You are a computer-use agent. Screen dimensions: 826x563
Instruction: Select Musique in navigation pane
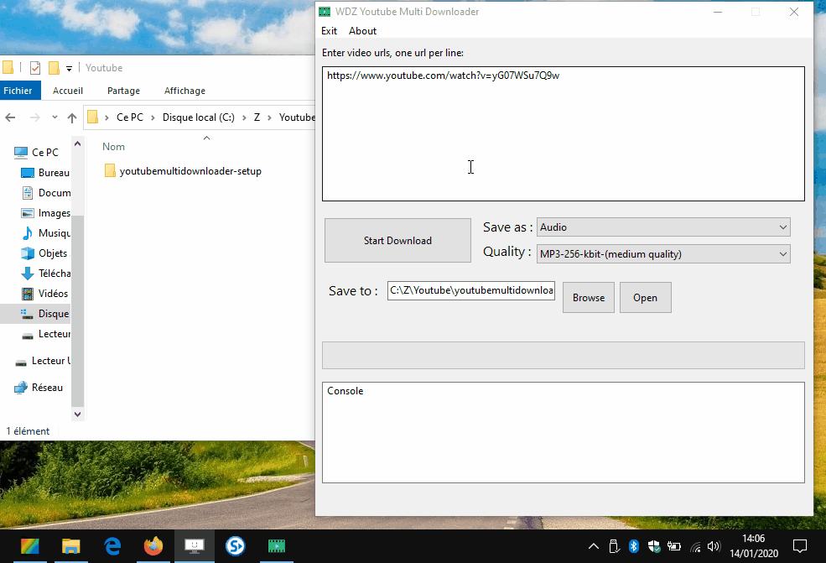point(44,233)
